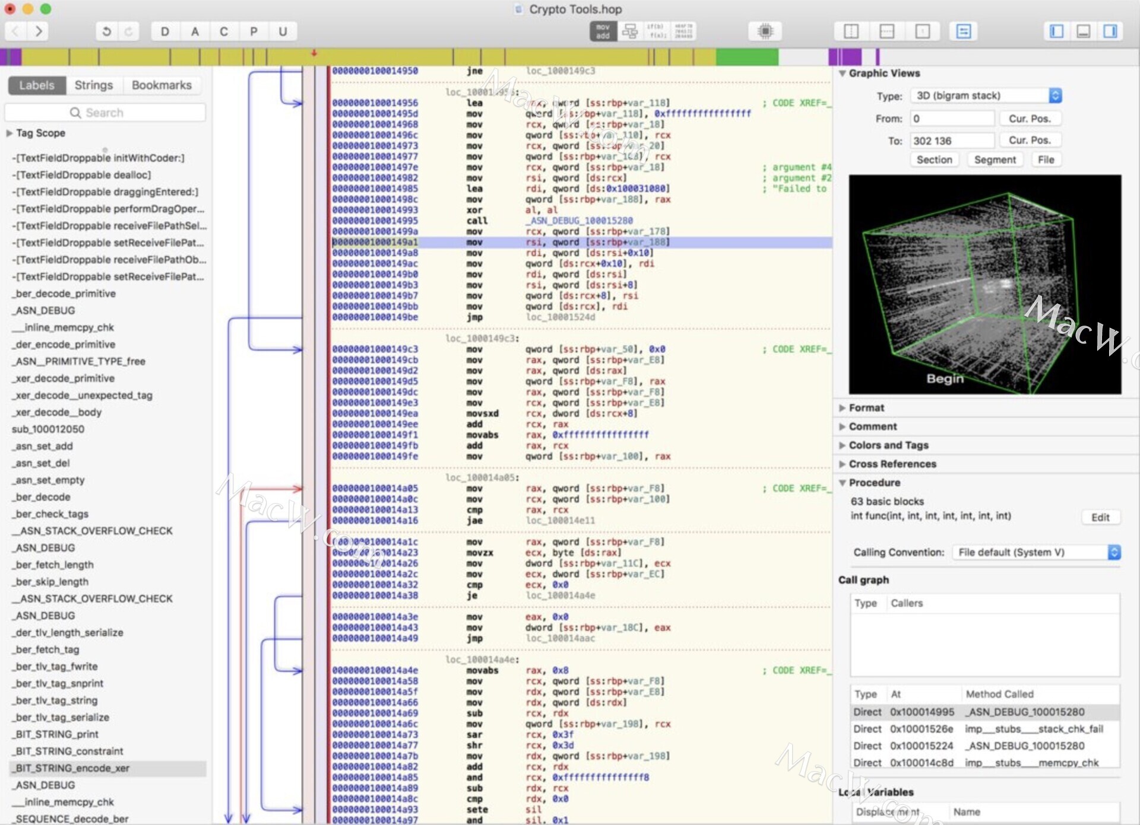Open the 3D (bigram stack) Type dropdown
1140x825 pixels.
tap(986, 95)
